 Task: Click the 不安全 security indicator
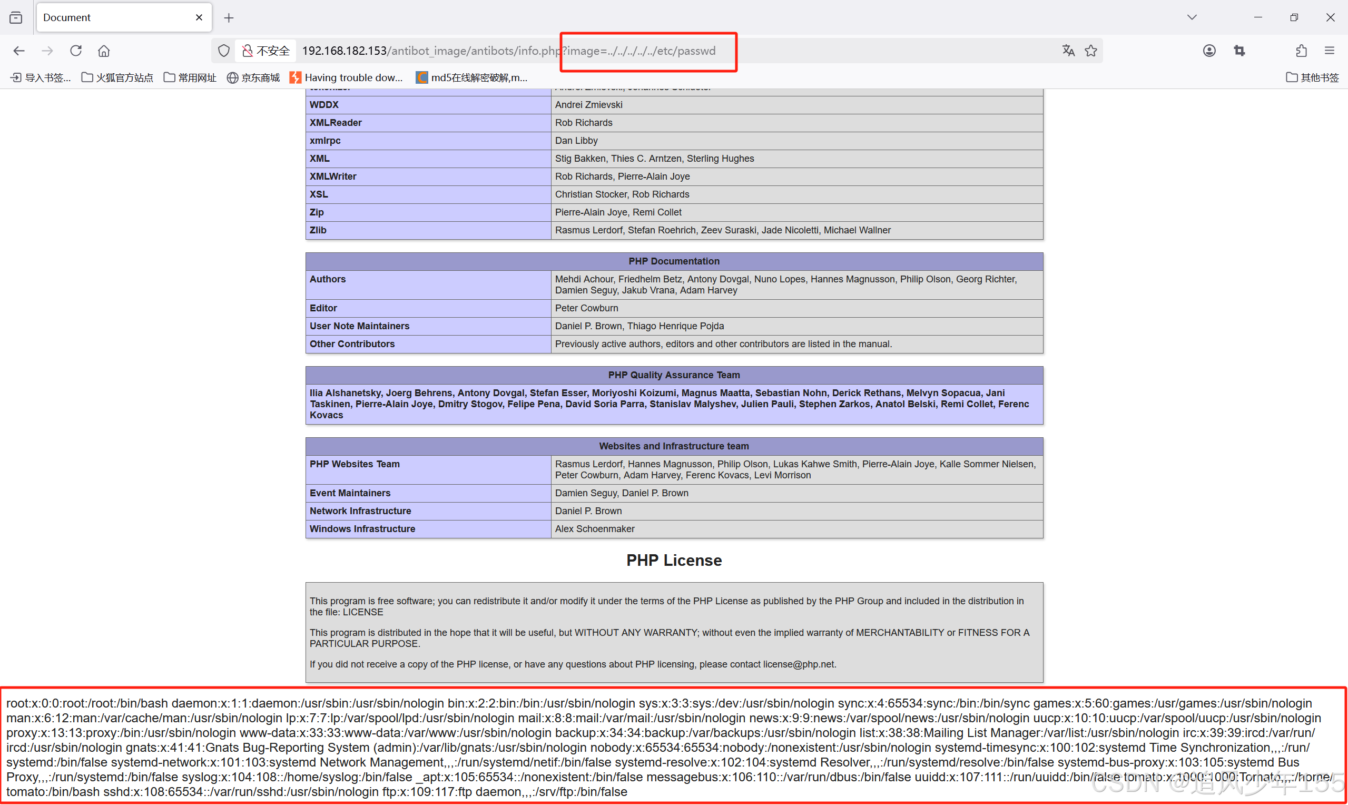265,51
